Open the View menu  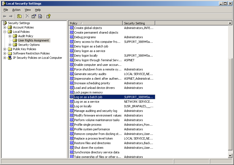pyautogui.click(x=28, y=10)
